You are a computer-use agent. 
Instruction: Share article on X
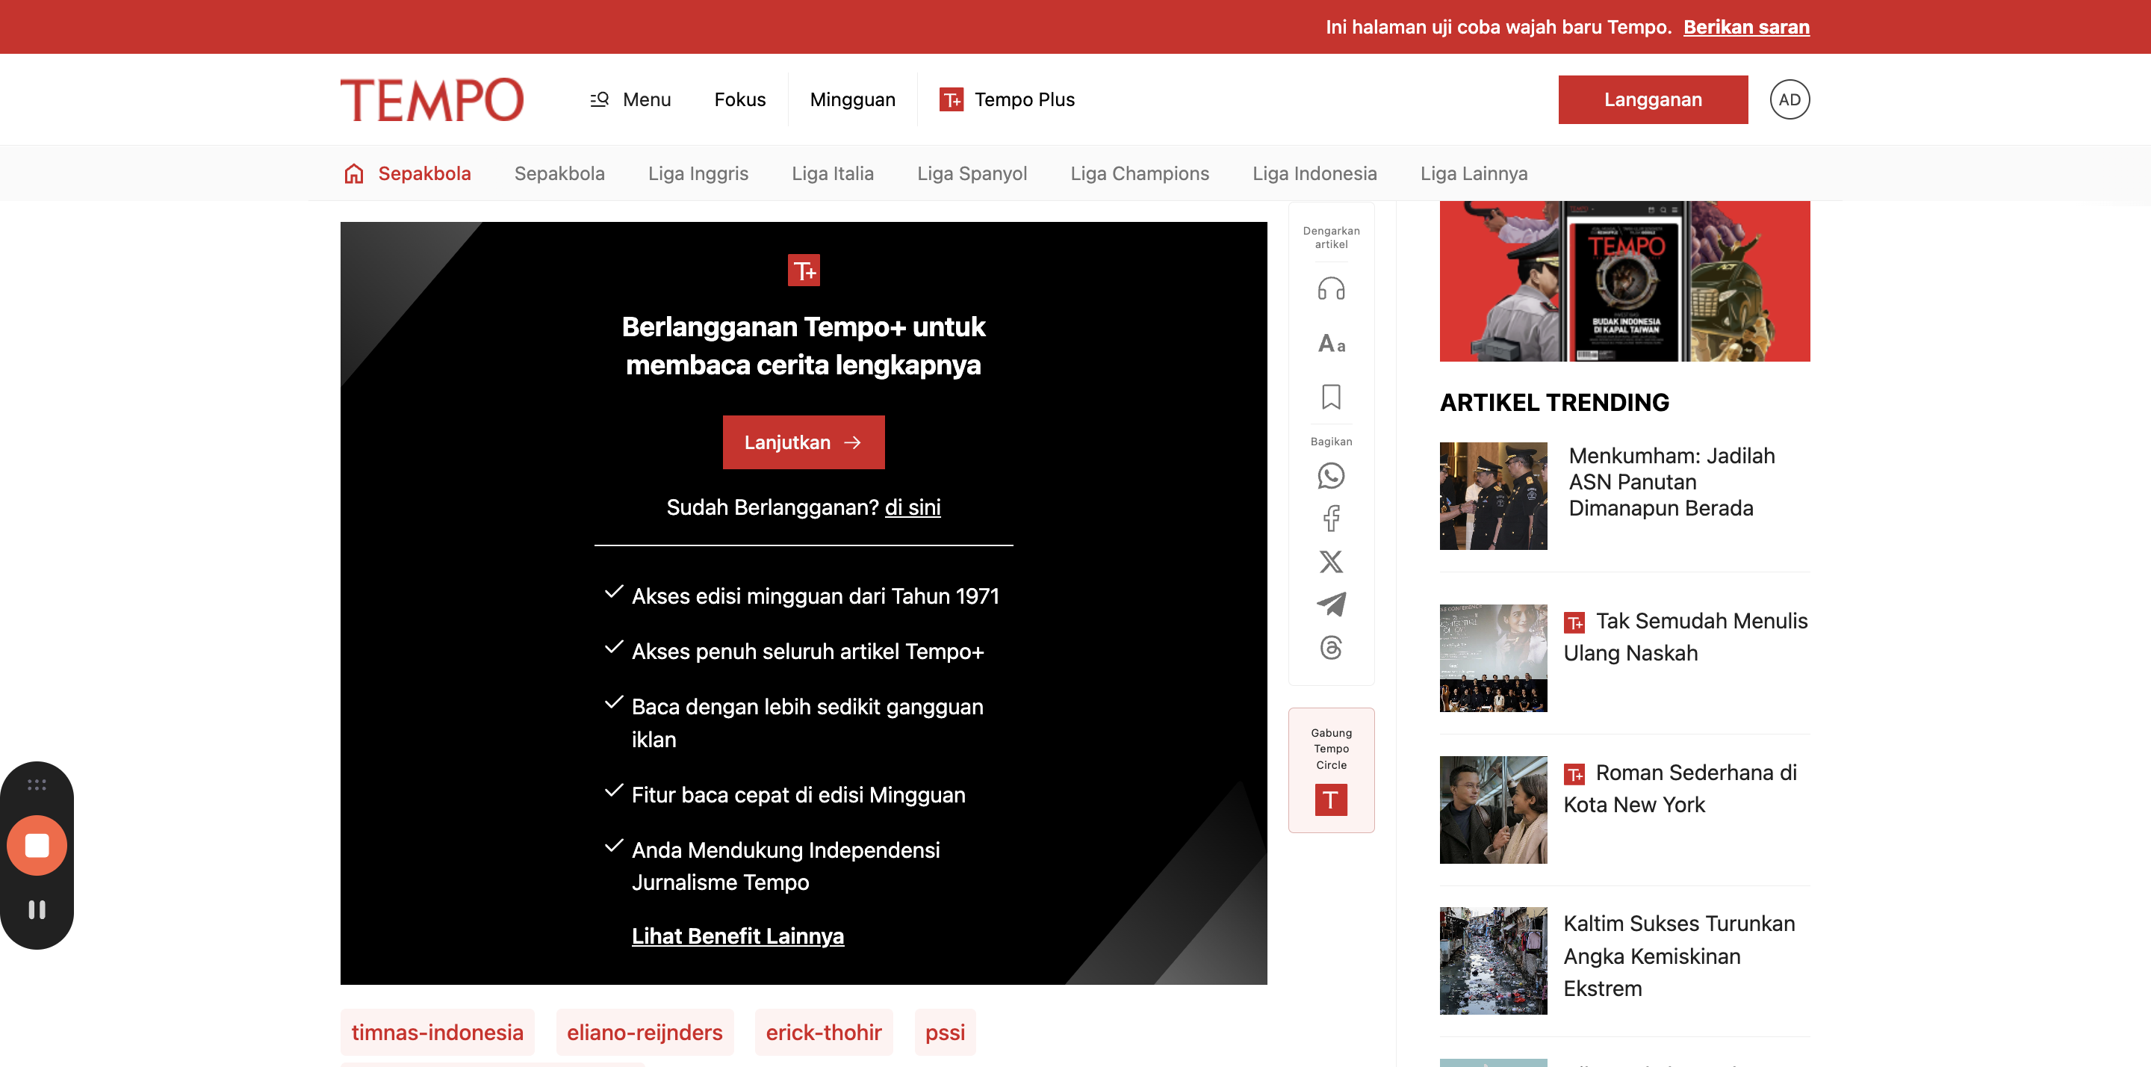tap(1331, 561)
